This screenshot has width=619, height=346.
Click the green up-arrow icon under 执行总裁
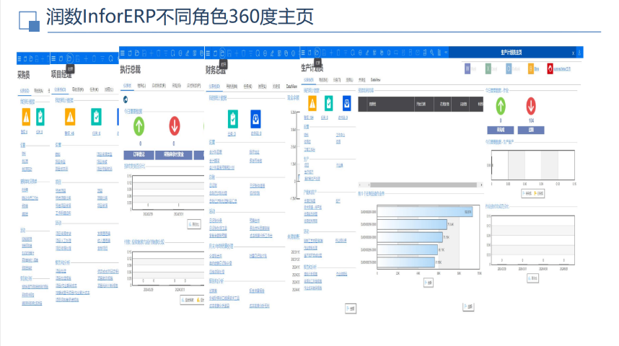[x=139, y=125]
